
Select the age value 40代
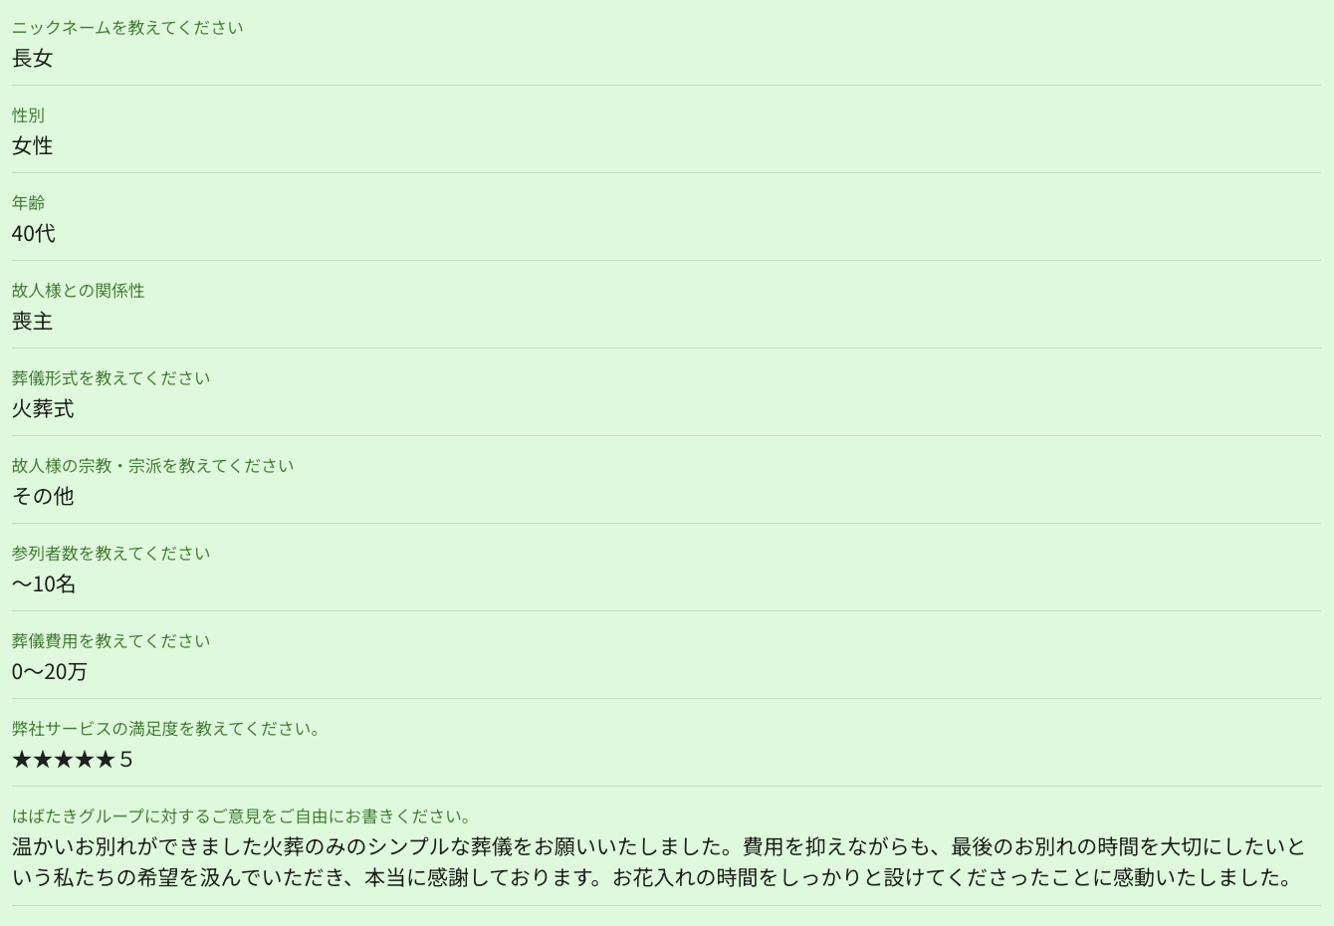click(x=33, y=234)
